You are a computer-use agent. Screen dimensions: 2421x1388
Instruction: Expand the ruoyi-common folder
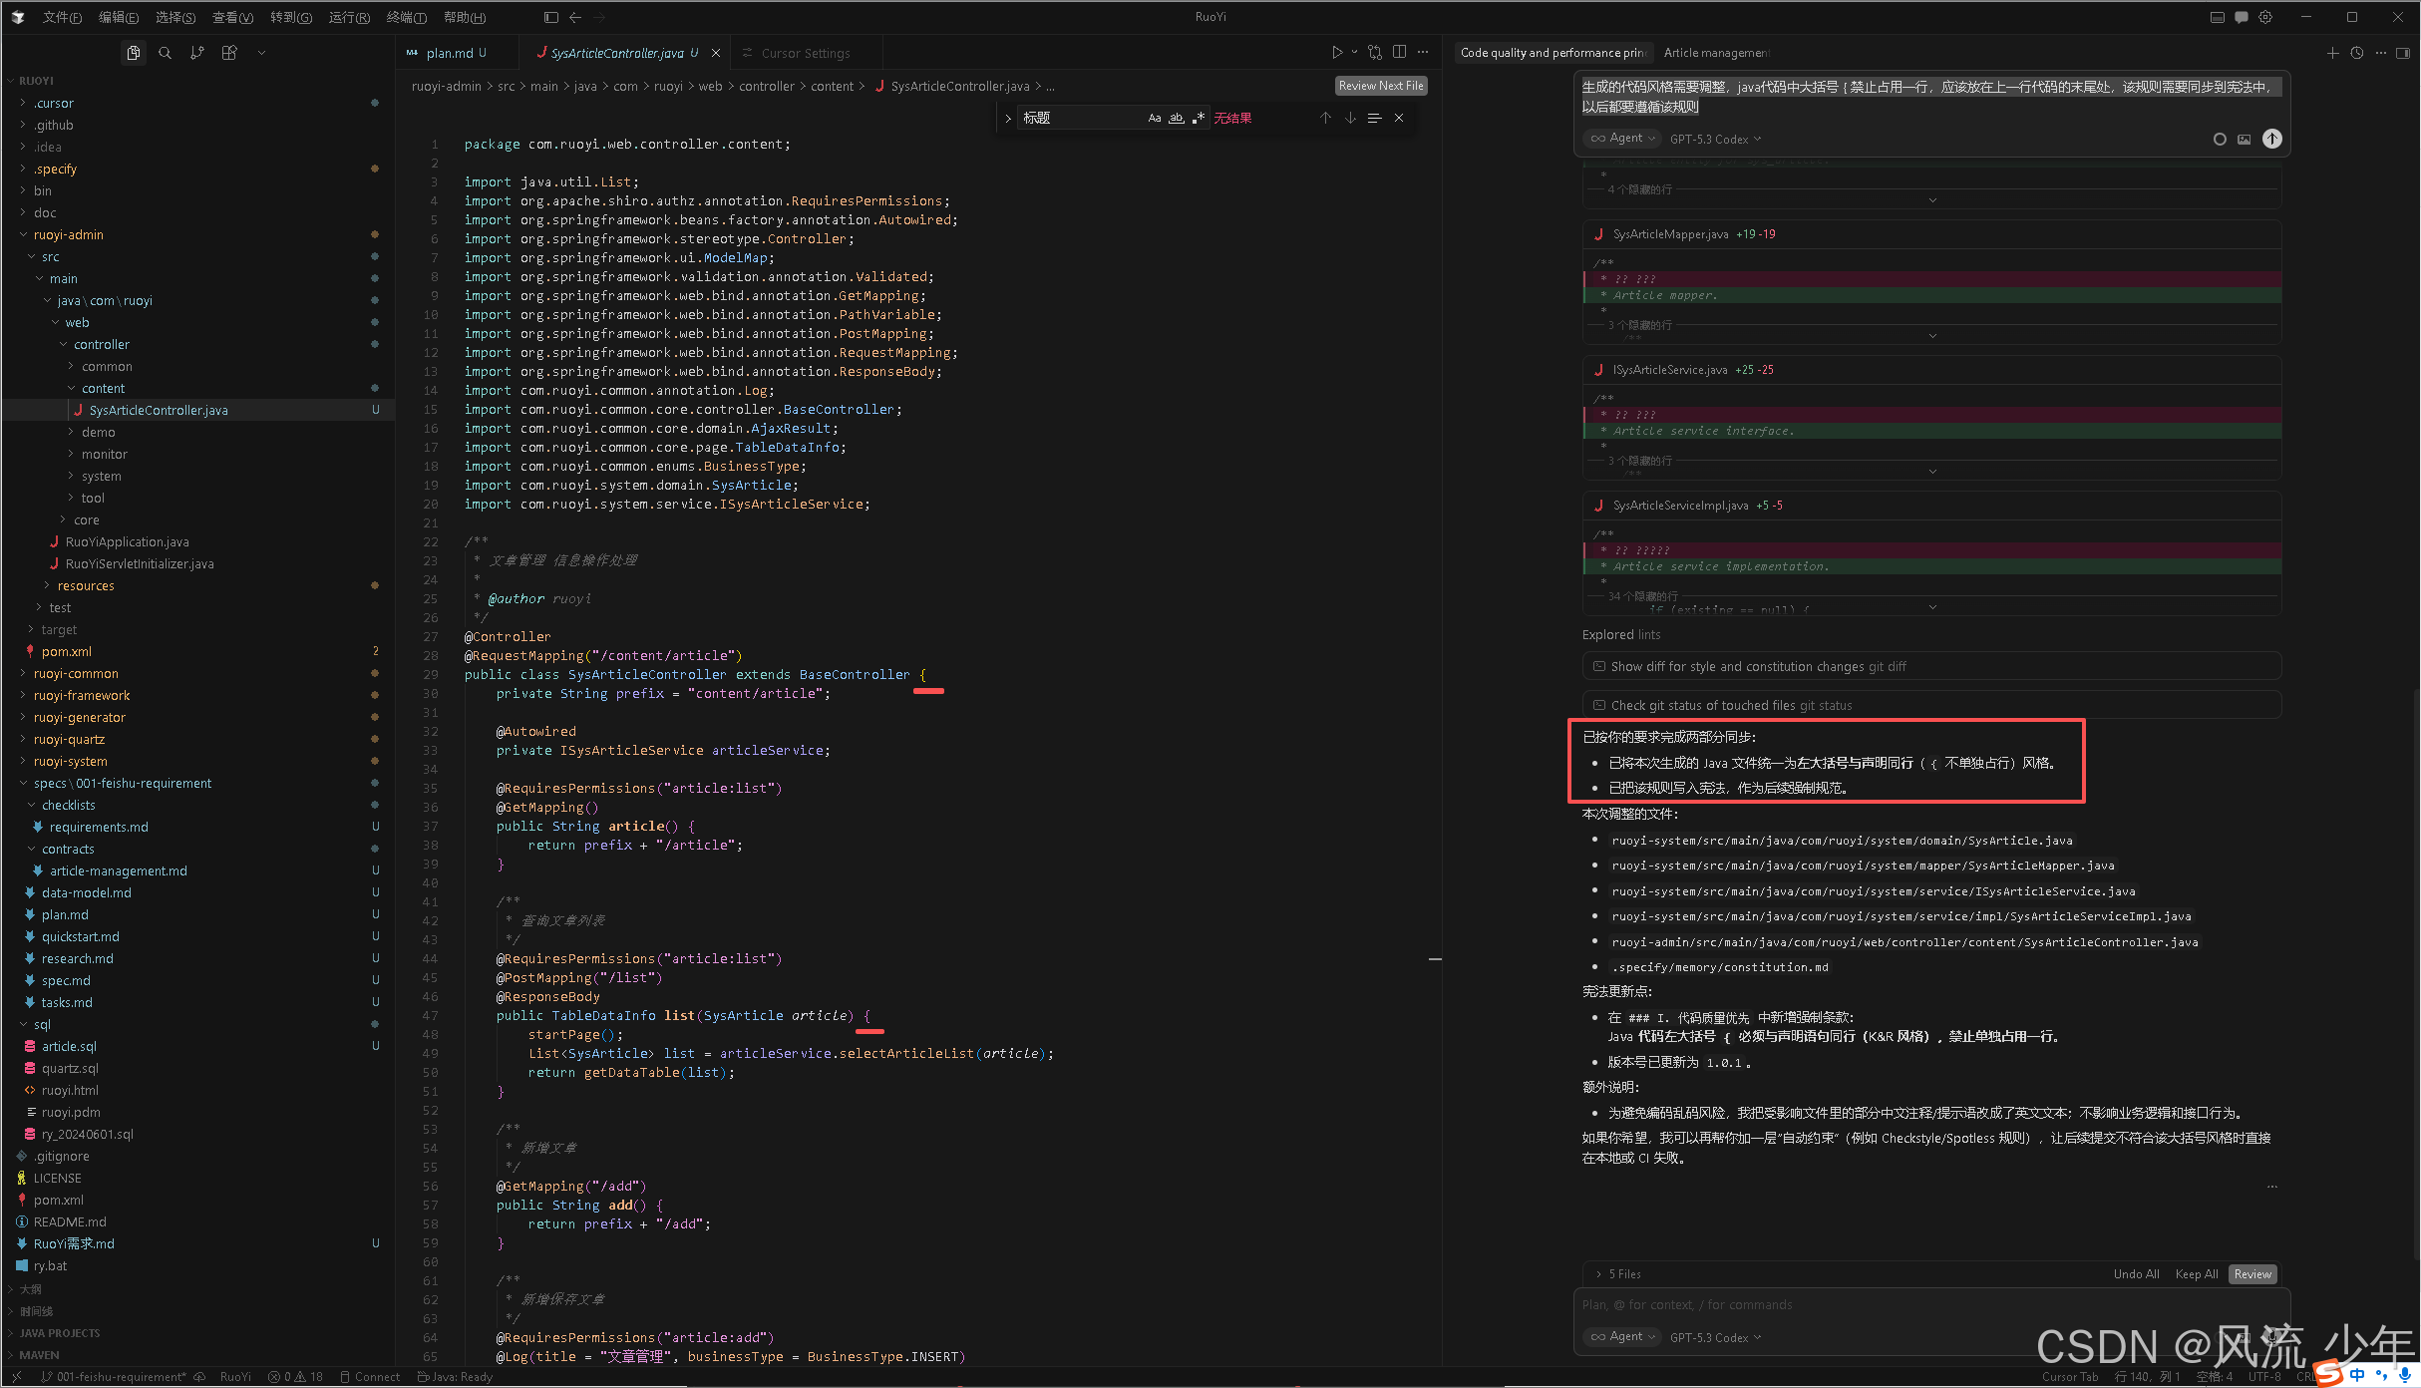pyautogui.click(x=76, y=674)
